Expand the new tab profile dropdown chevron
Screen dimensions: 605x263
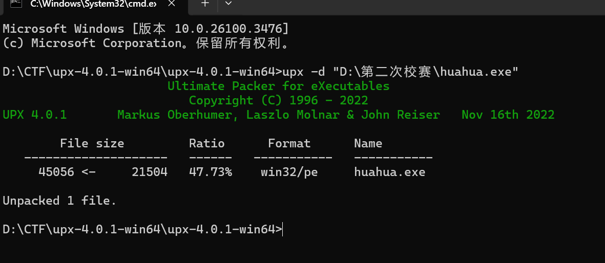point(228,4)
